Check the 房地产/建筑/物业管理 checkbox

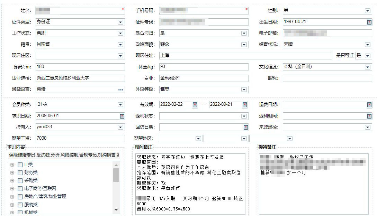point(20,197)
